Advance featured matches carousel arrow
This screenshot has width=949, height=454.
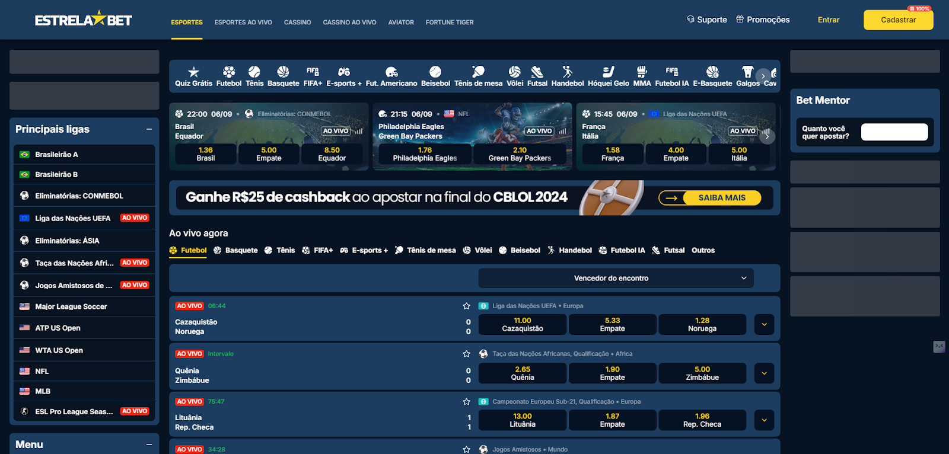pyautogui.click(x=767, y=136)
